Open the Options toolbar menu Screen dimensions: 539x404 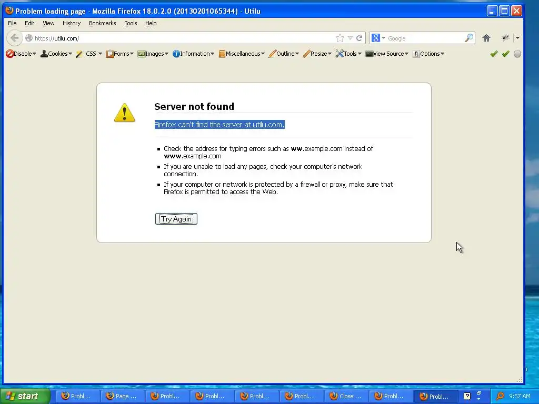click(428, 54)
